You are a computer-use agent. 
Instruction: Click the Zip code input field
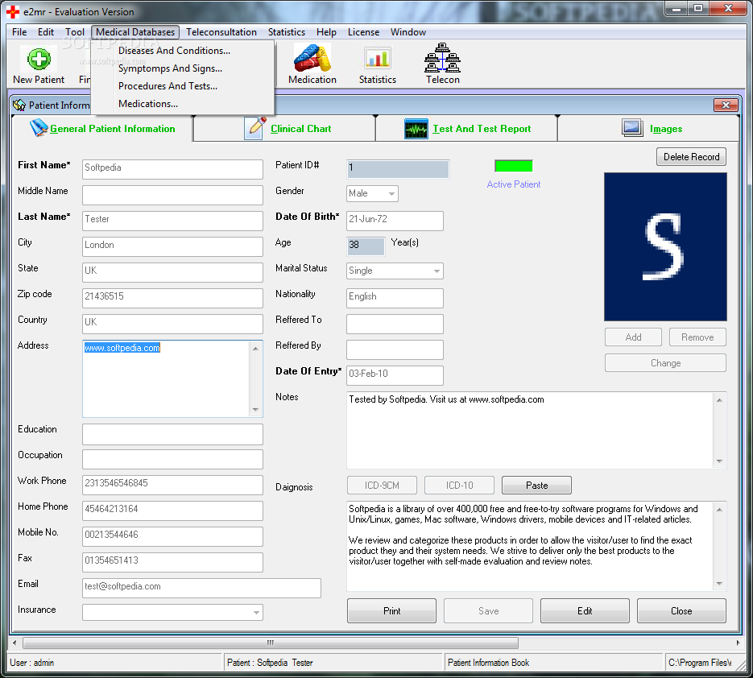tap(172, 298)
